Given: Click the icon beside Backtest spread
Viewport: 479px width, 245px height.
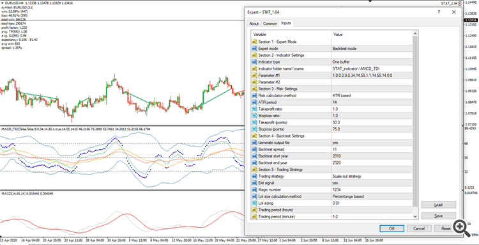Looking at the screenshot, I should (254, 149).
